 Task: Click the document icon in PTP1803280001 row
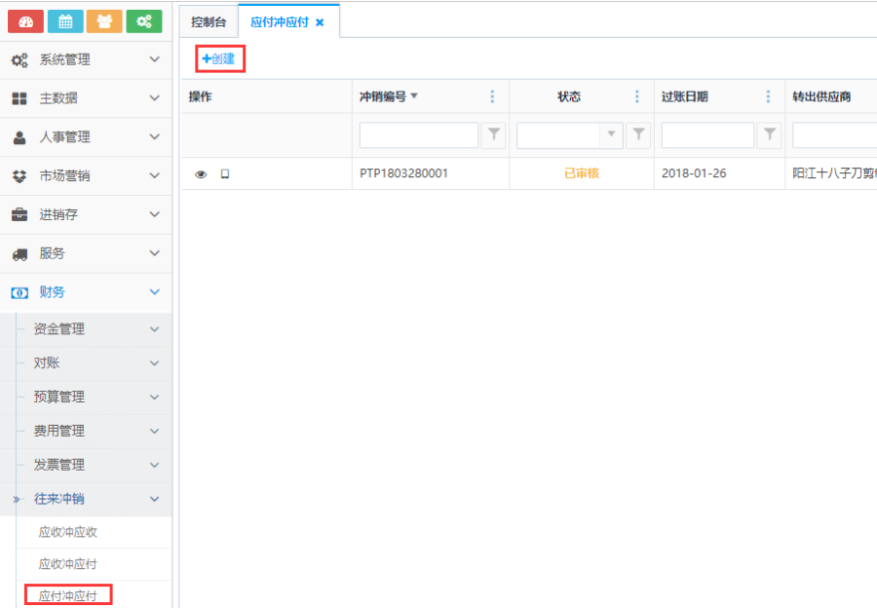tap(225, 174)
